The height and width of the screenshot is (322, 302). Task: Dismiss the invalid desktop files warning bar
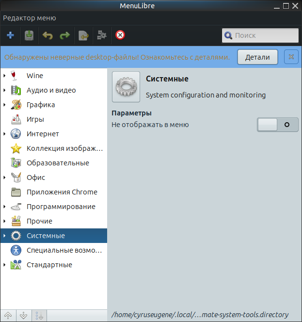(291, 57)
